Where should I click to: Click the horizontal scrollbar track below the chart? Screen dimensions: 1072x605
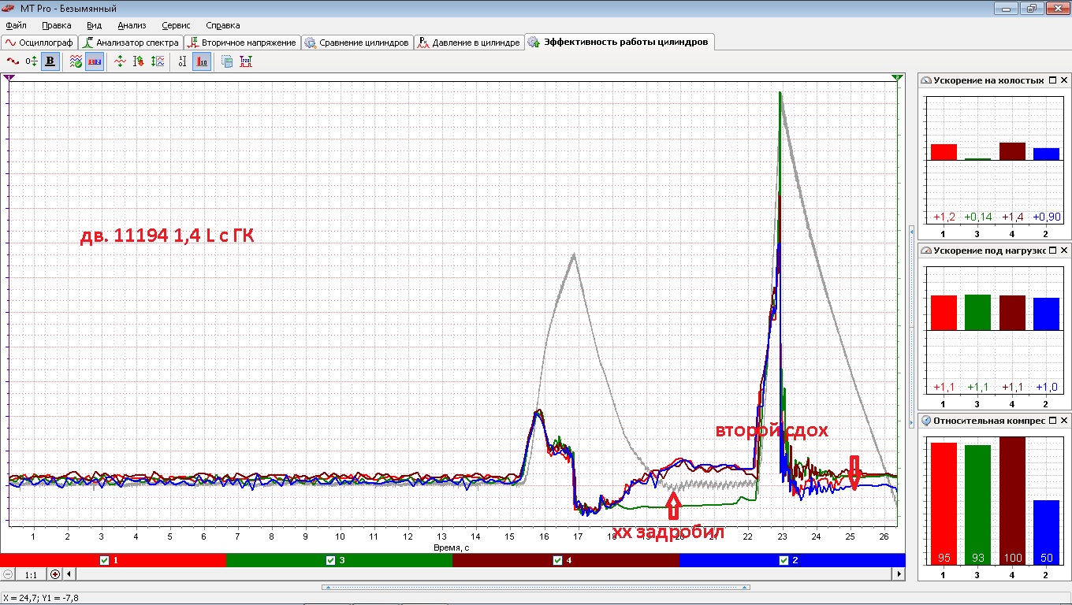484,574
